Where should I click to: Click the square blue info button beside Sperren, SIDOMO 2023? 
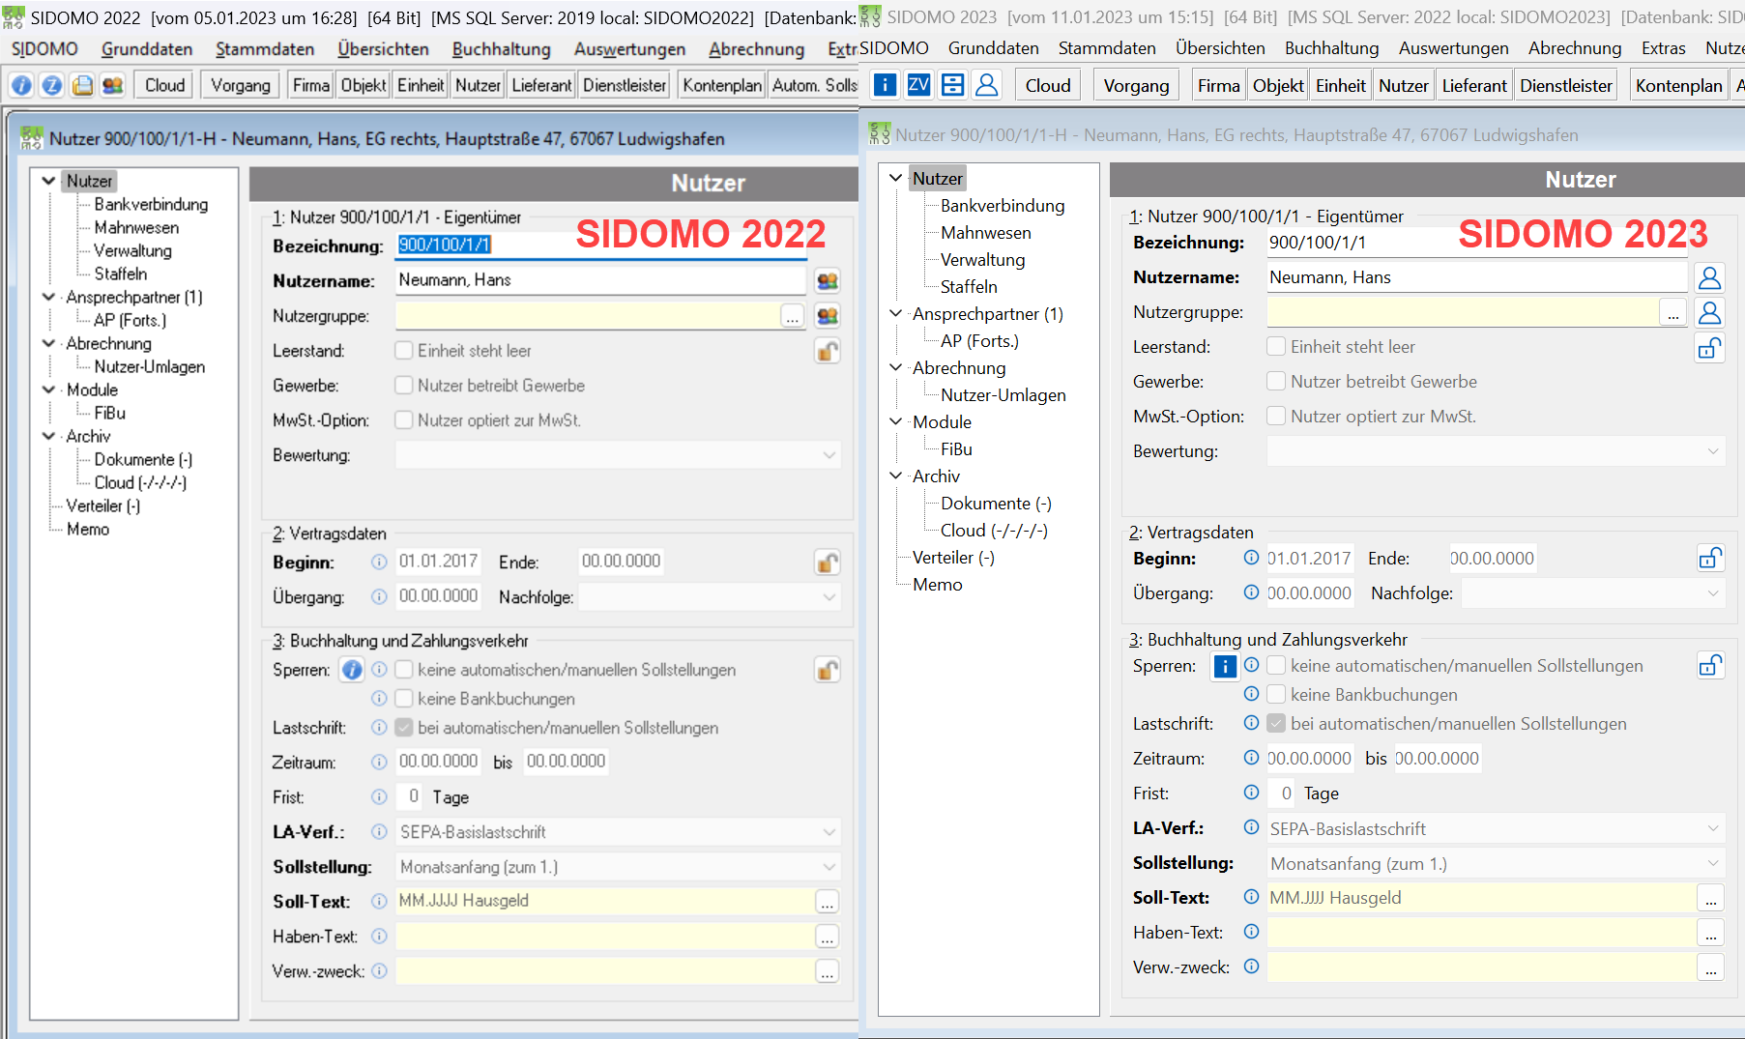(x=1225, y=667)
